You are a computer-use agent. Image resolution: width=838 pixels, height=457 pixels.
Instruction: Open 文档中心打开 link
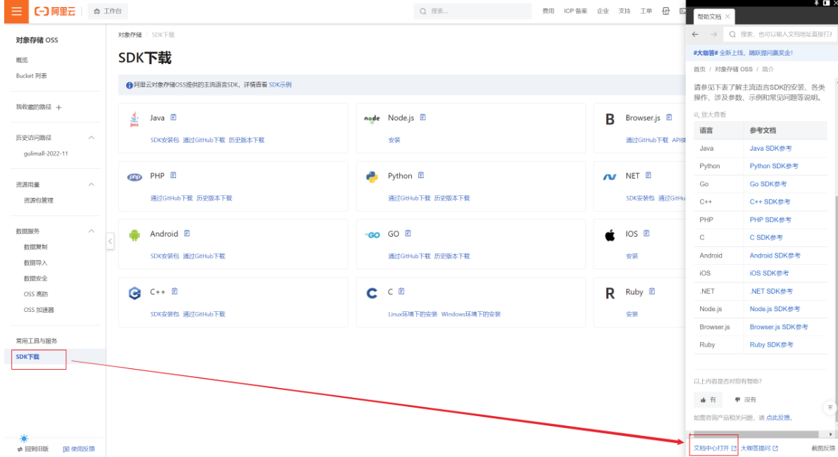715,449
